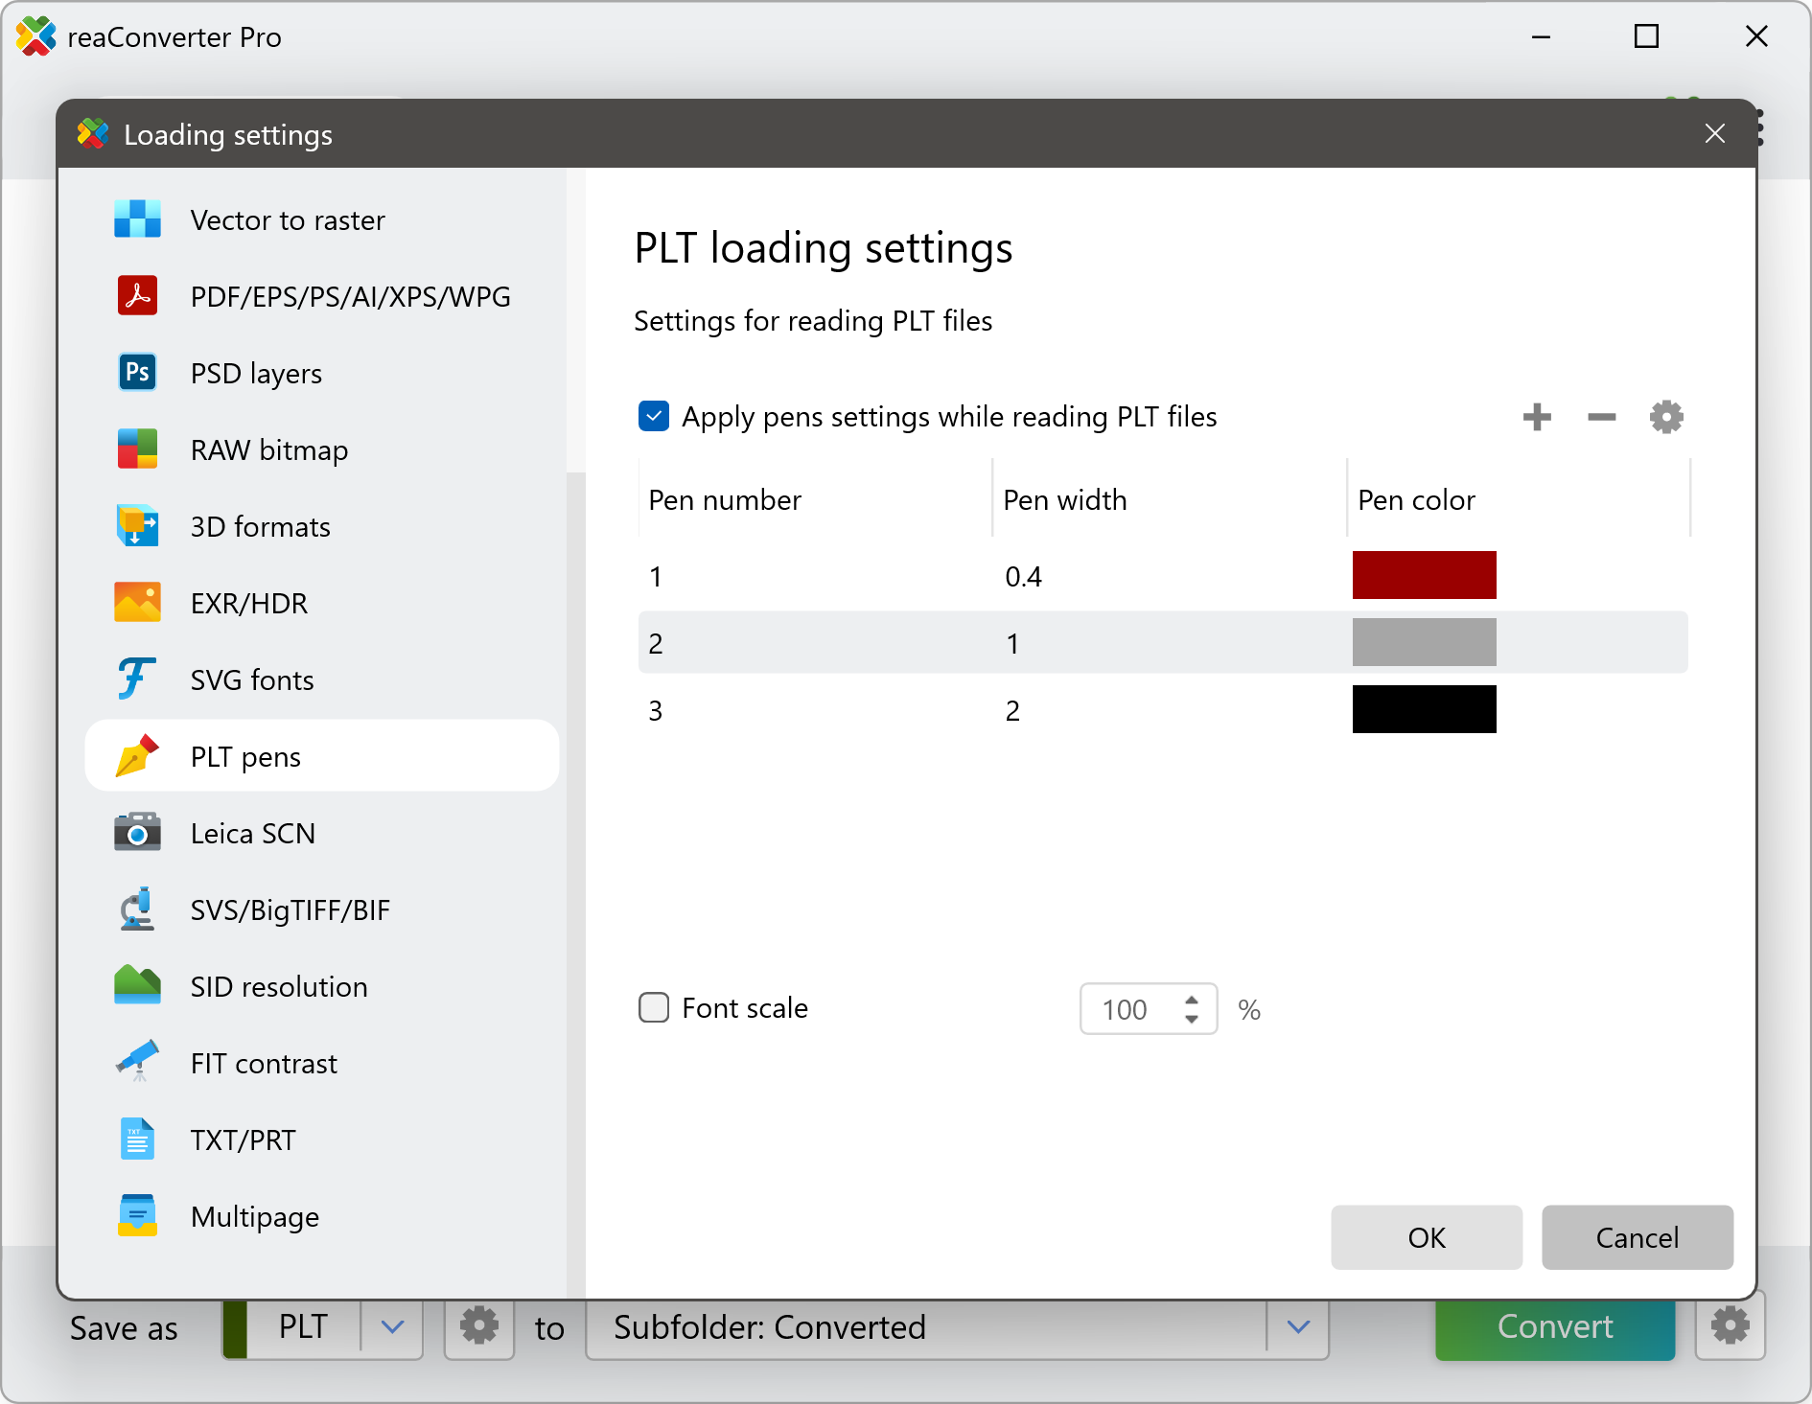The height and width of the screenshot is (1404, 1812).
Task: Enable the Font scale checkbox
Action: [654, 1008]
